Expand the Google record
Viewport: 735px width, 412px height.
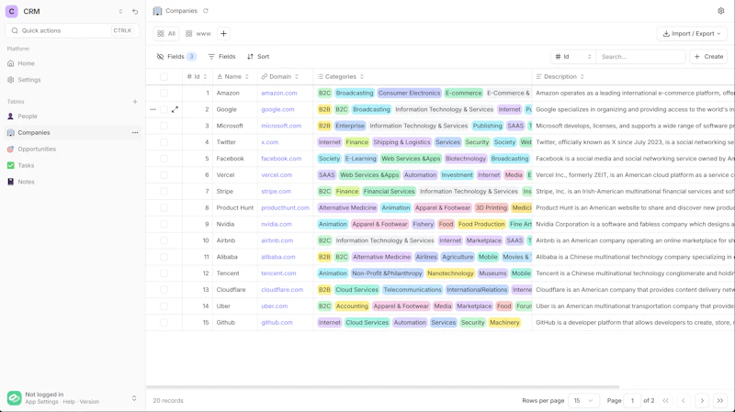point(175,109)
